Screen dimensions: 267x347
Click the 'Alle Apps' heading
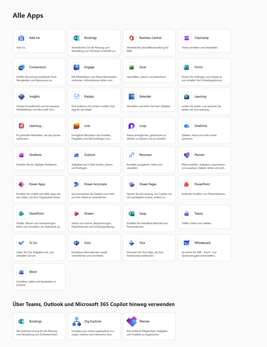(28, 15)
